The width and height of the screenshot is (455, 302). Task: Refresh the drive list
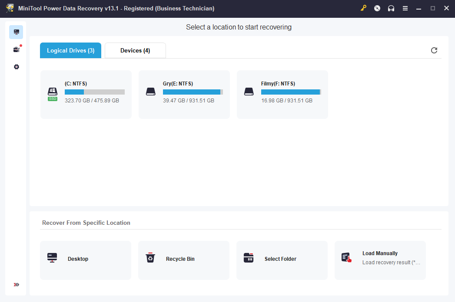[x=434, y=50]
